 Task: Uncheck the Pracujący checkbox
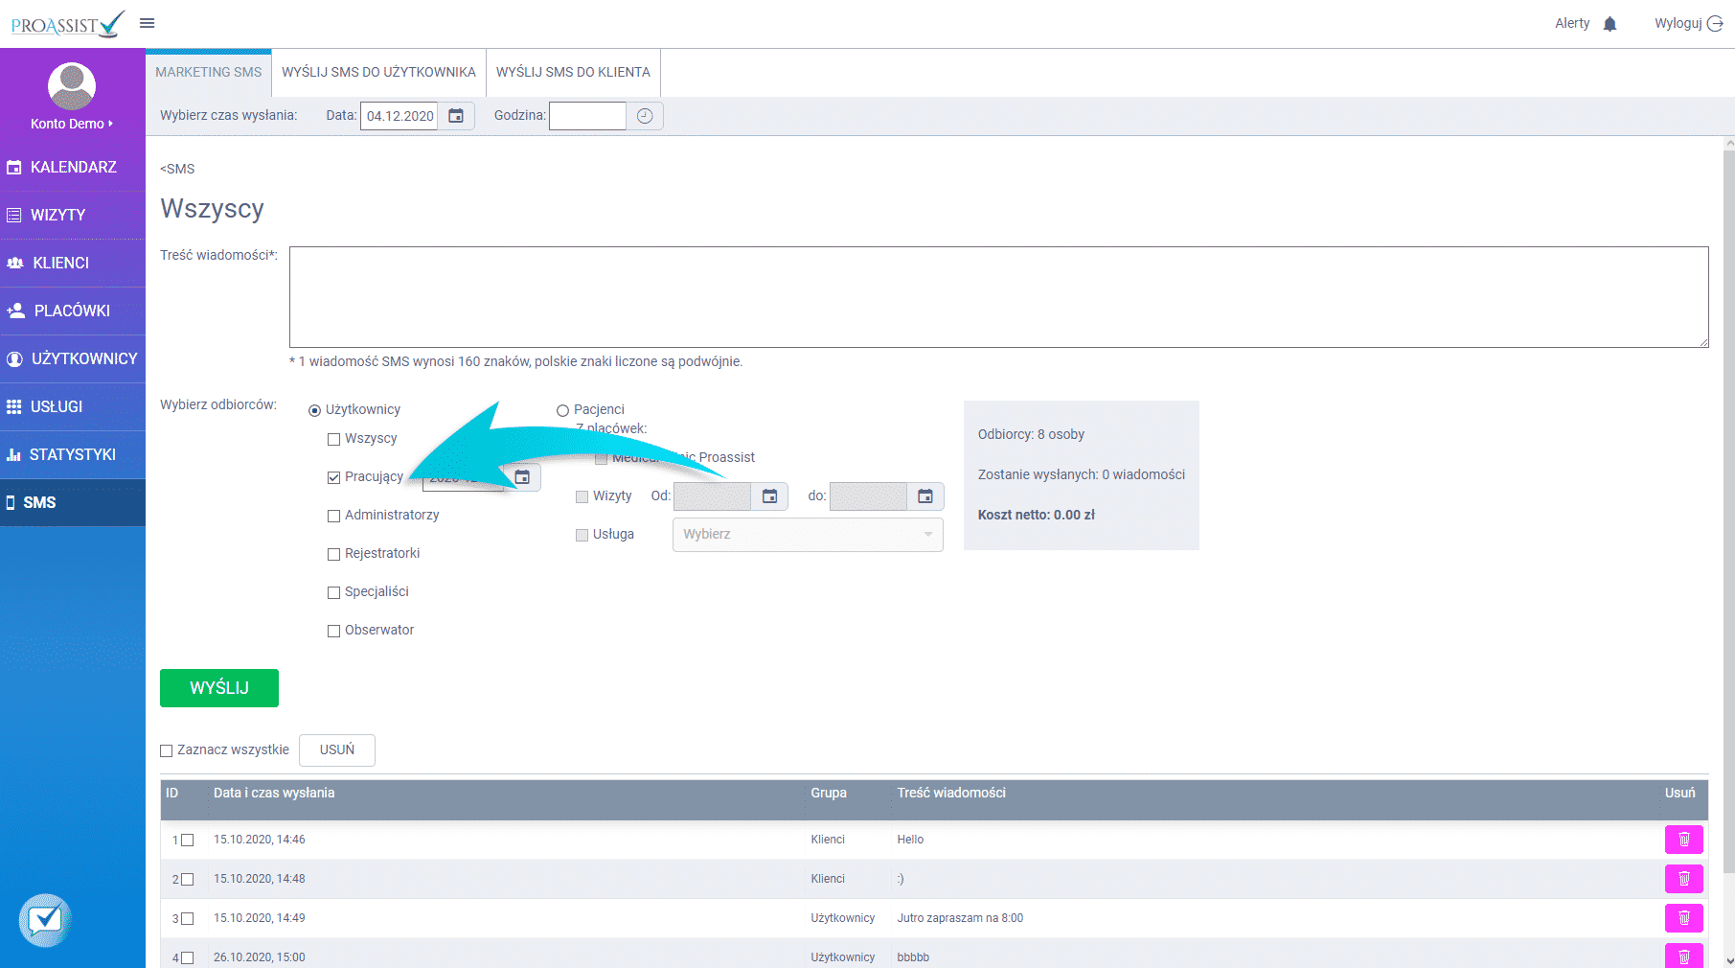coord(333,477)
